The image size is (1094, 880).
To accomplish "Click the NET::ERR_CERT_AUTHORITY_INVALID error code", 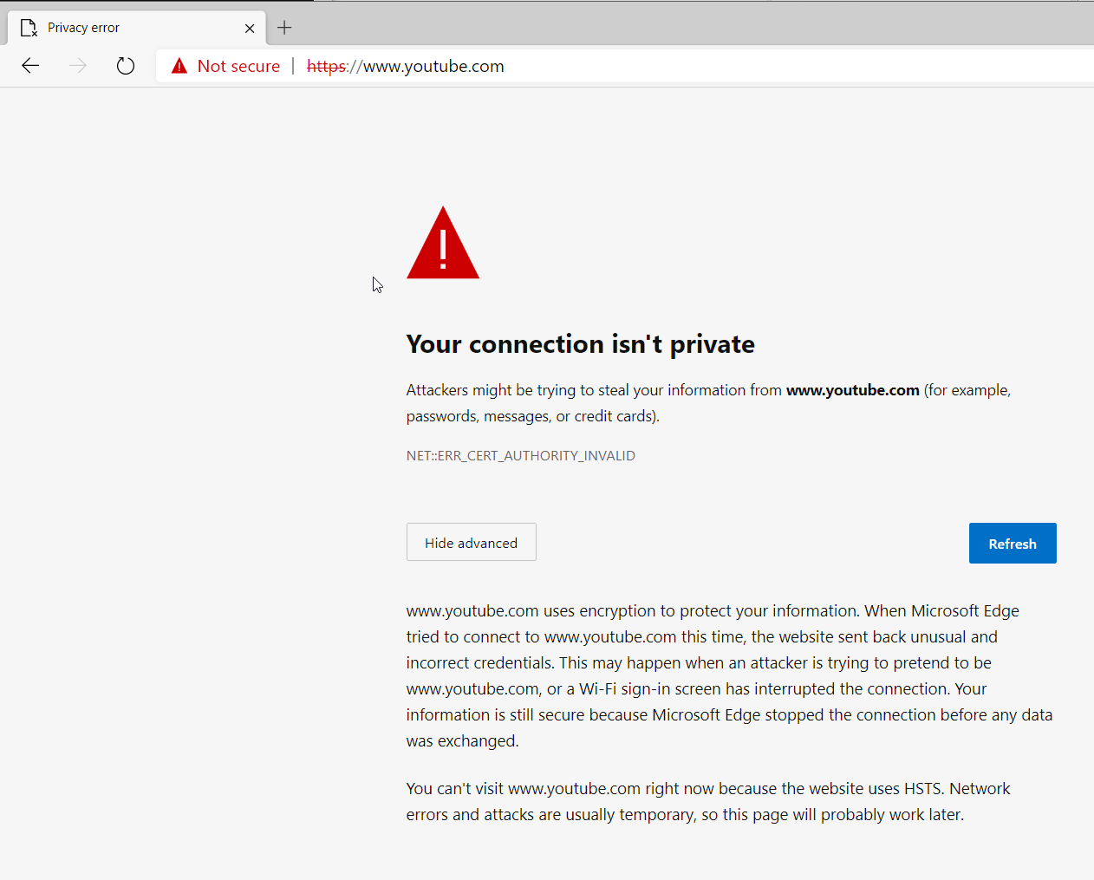I will pyautogui.click(x=521, y=455).
